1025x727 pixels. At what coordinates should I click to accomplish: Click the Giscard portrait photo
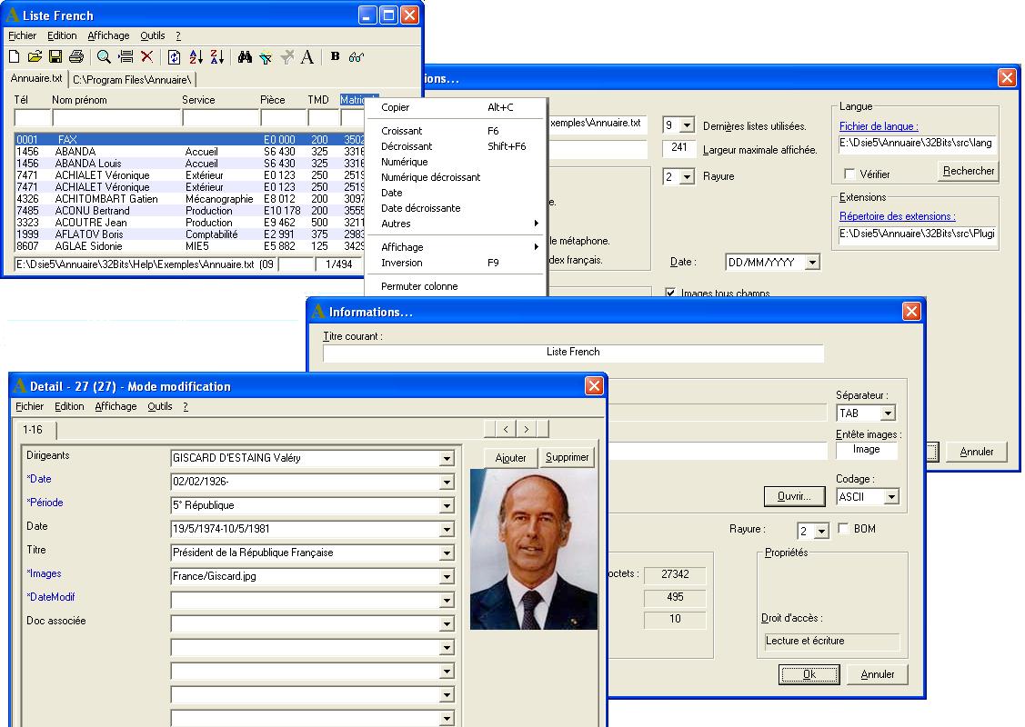tap(533, 549)
